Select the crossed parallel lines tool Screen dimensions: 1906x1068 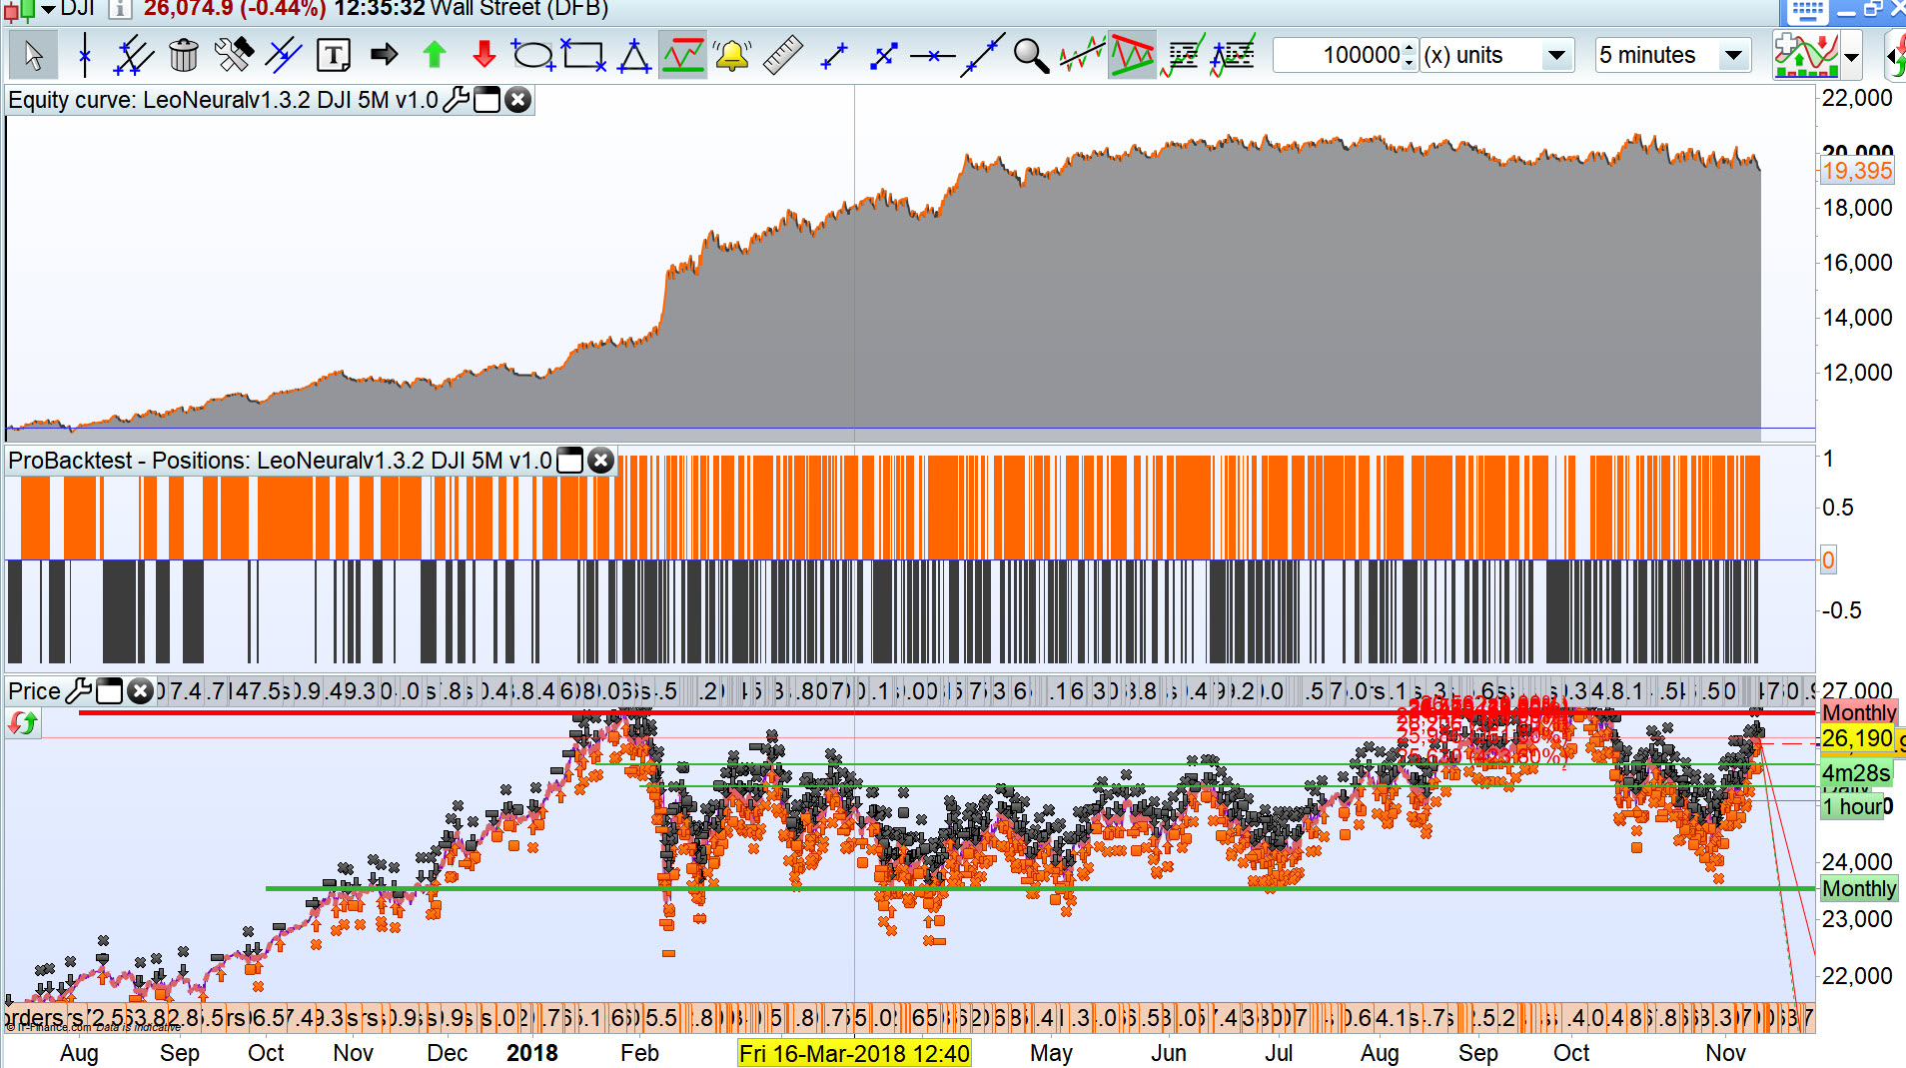284,55
